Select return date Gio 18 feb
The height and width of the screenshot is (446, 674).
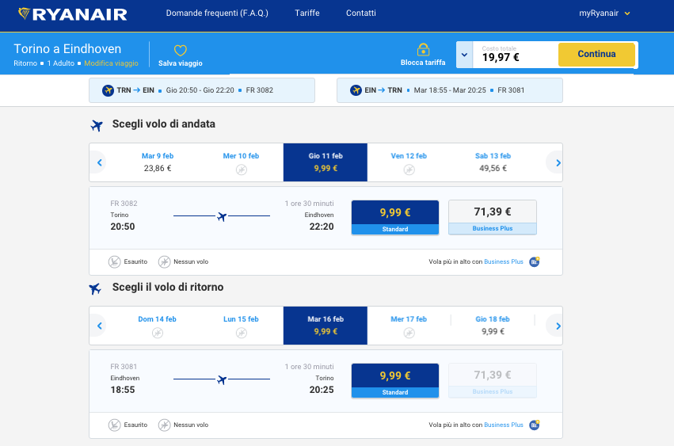point(493,326)
